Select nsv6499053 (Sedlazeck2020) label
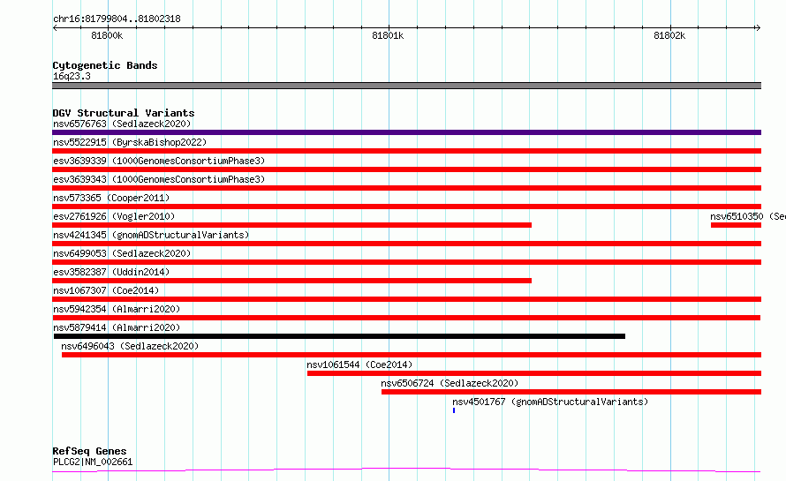786x481 pixels. click(122, 253)
